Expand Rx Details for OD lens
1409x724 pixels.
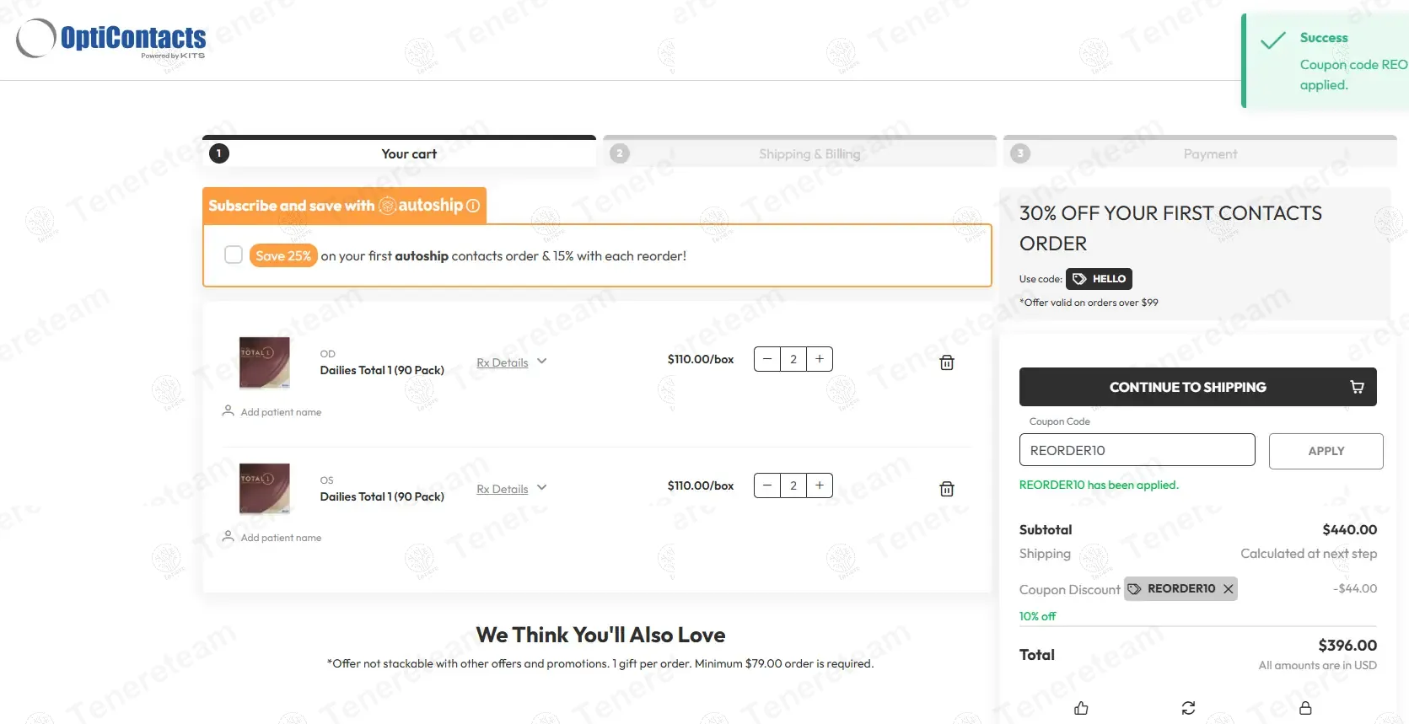tap(511, 362)
